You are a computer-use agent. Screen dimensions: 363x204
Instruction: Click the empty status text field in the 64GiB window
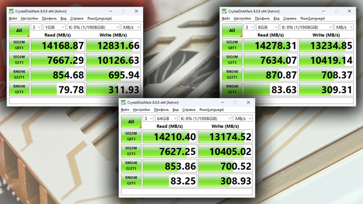coord(187,192)
